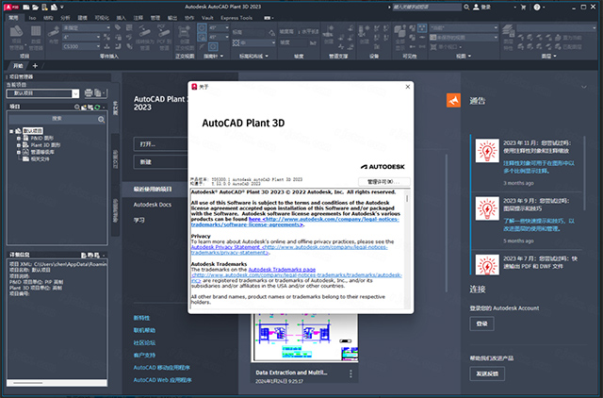Open the 未指定 line number dropdown

[x=87, y=27]
